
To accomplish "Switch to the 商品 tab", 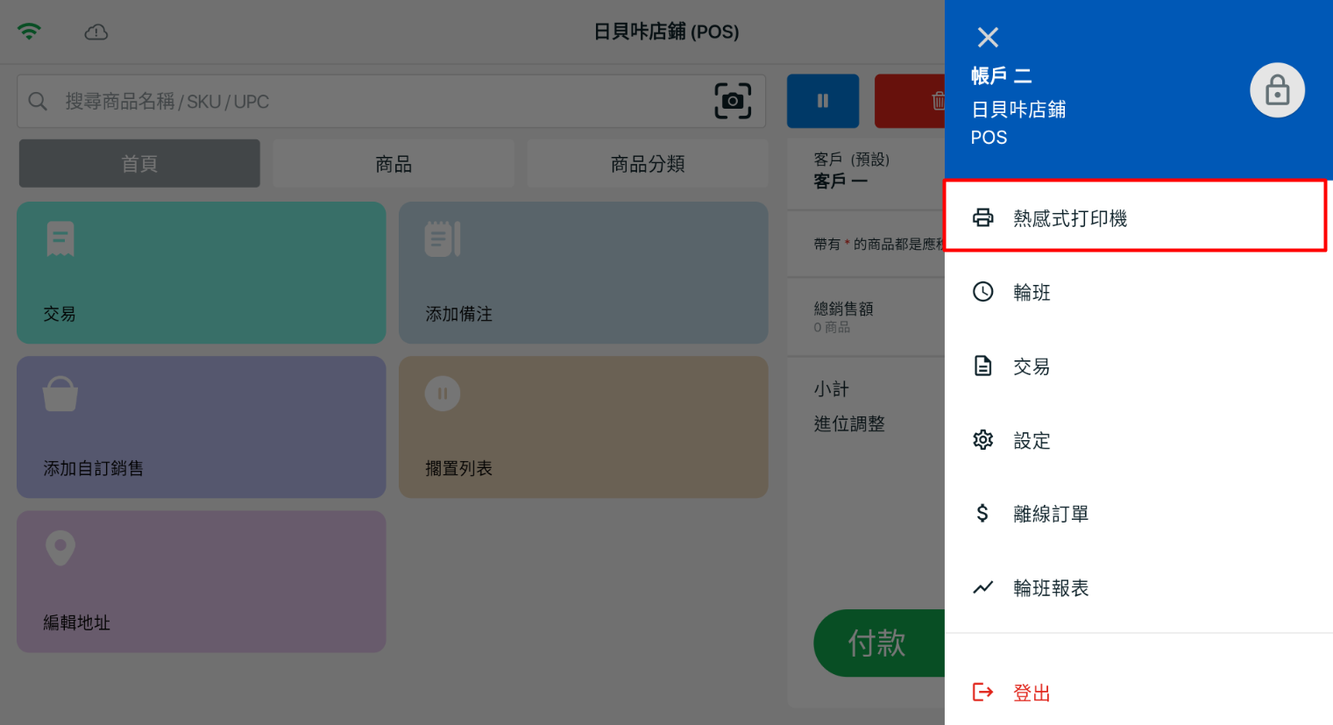I will point(393,164).
